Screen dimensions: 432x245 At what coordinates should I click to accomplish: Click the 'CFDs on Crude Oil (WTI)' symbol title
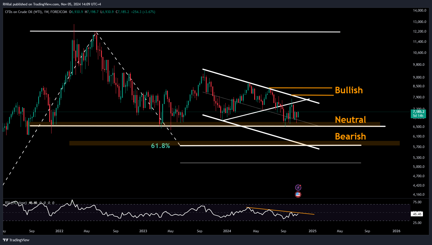coord(24,12)
